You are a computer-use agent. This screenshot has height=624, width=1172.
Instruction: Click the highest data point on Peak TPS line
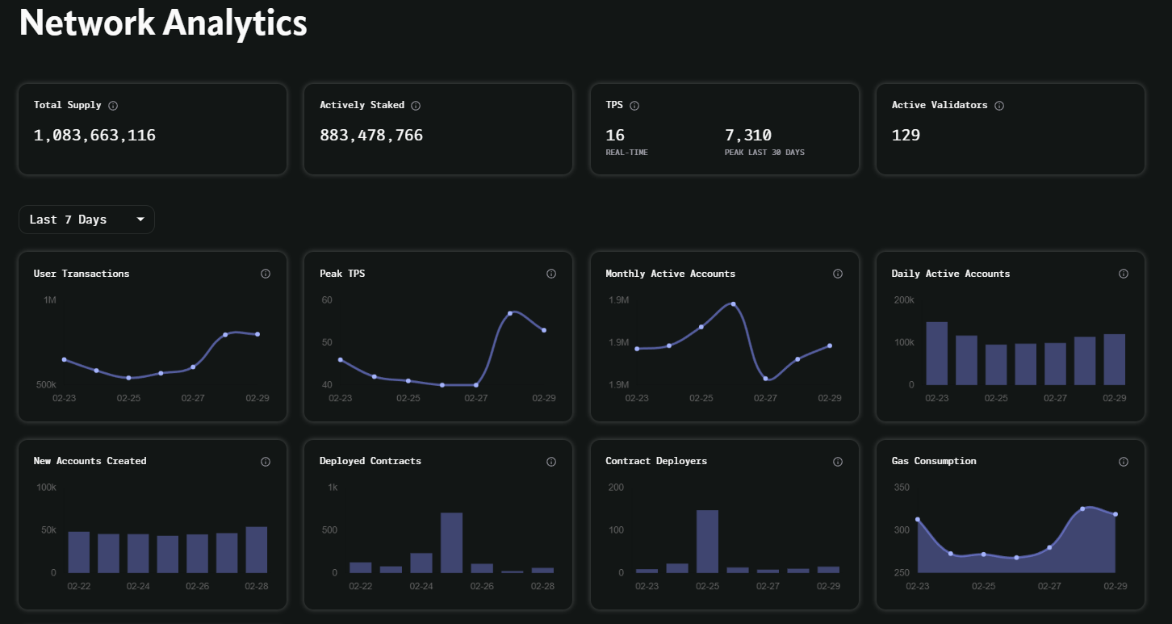tap(510, 313)
